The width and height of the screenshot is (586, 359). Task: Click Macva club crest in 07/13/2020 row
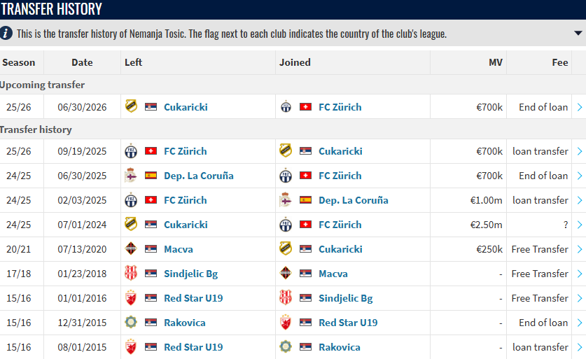coord(131,249)
